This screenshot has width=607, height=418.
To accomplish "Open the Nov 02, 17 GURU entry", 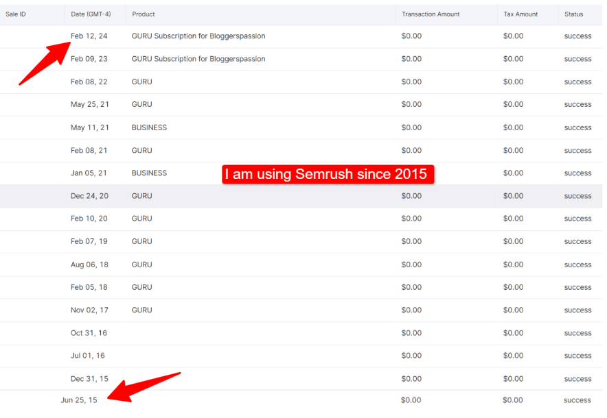I will pyautogui.click(x=140, y=310).
